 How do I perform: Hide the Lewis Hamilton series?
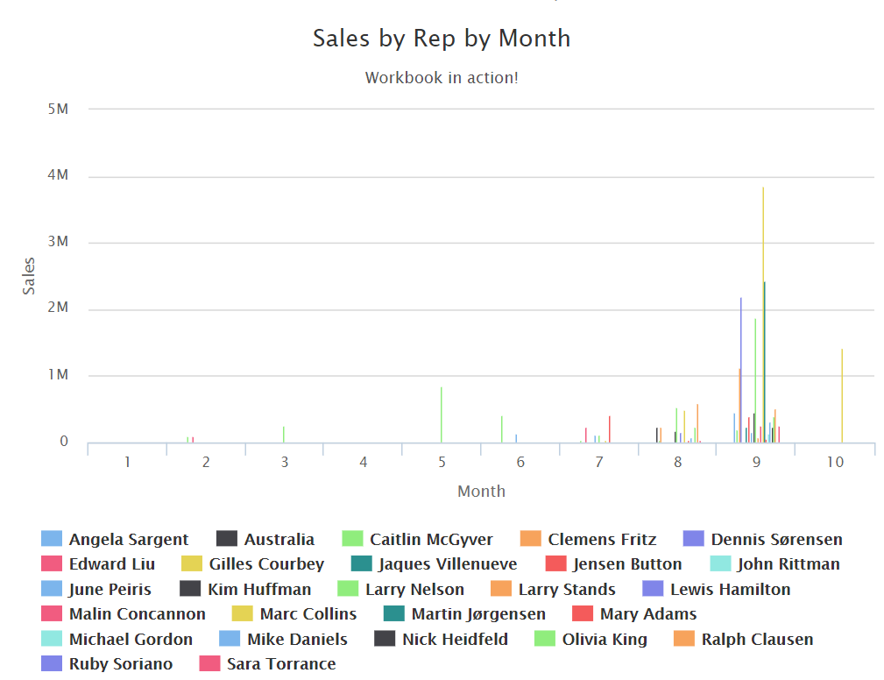tap(730, 590)
